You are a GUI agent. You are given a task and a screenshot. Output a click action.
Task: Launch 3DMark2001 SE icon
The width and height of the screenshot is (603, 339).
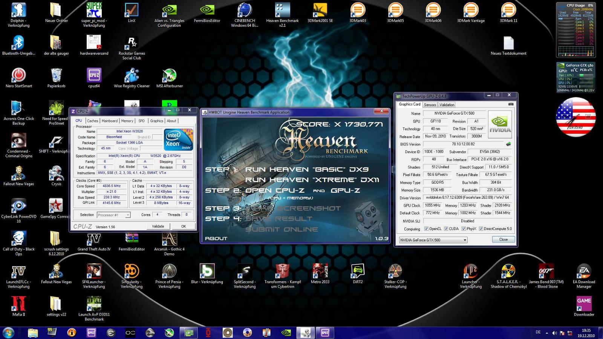coord(320,13)
